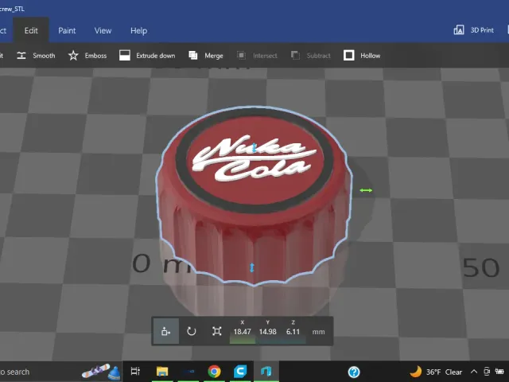Switch to the Rotate mode icon

(x=192, y=331)
